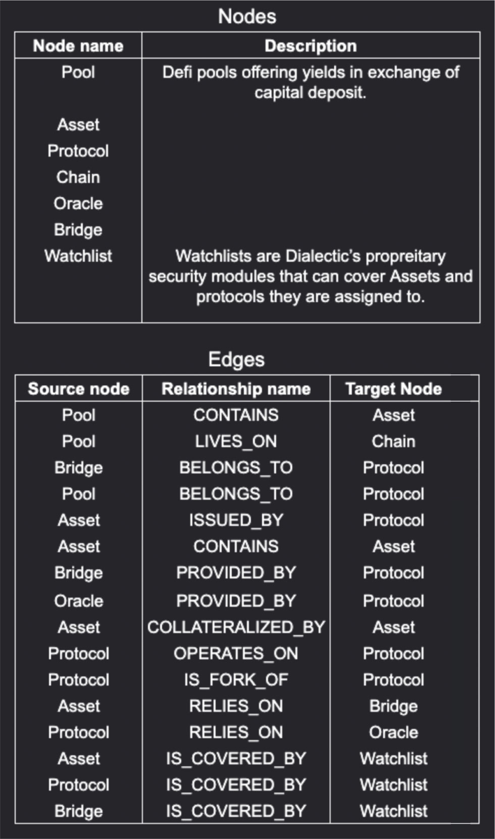495x839 pixels.
Task: Select the ISSUED_BY relationship cell
Action: tap(236, 520)
